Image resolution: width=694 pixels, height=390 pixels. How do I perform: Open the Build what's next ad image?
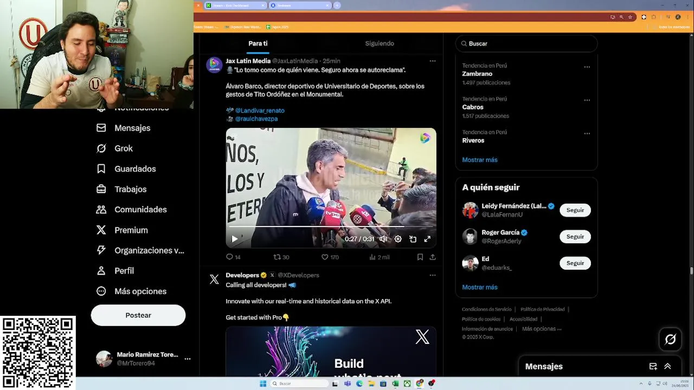point(331,352)
